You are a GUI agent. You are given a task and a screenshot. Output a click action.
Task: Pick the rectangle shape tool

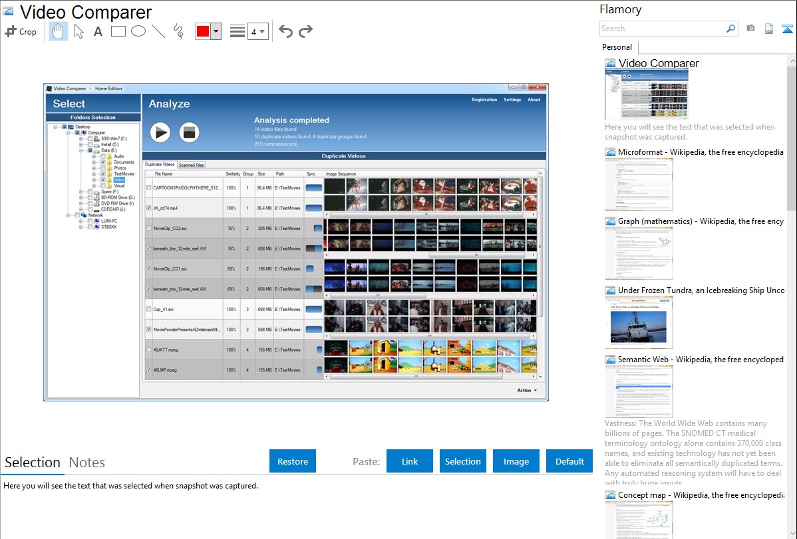[118, 31]
